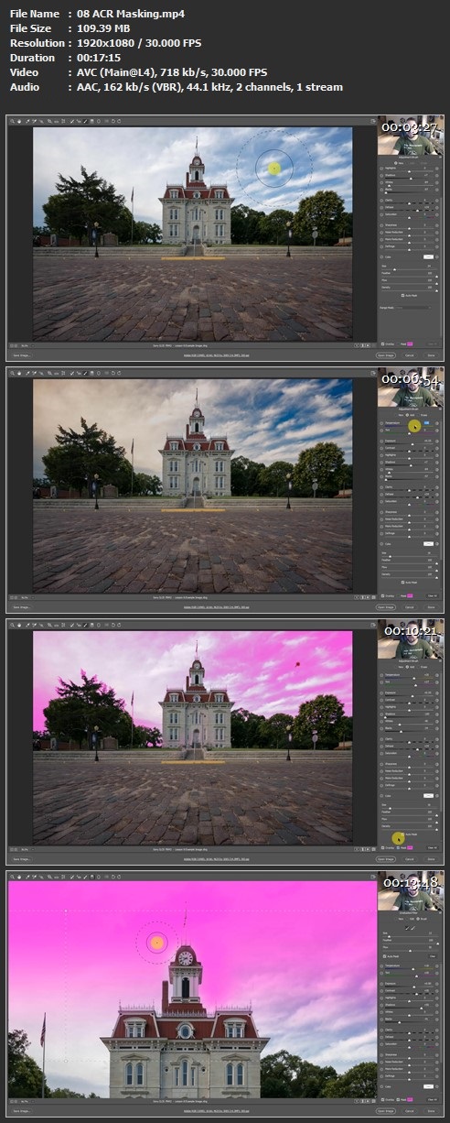Image resolution: width=450 pixels, height=1123 pixels.
Task: Select brush icons in 00:13:48 Graduated Filter panel
Action: coord(410,928)
